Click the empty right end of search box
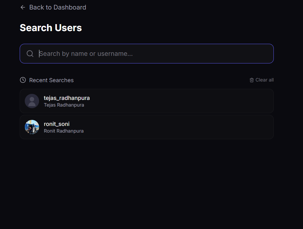 pos(254,54)
